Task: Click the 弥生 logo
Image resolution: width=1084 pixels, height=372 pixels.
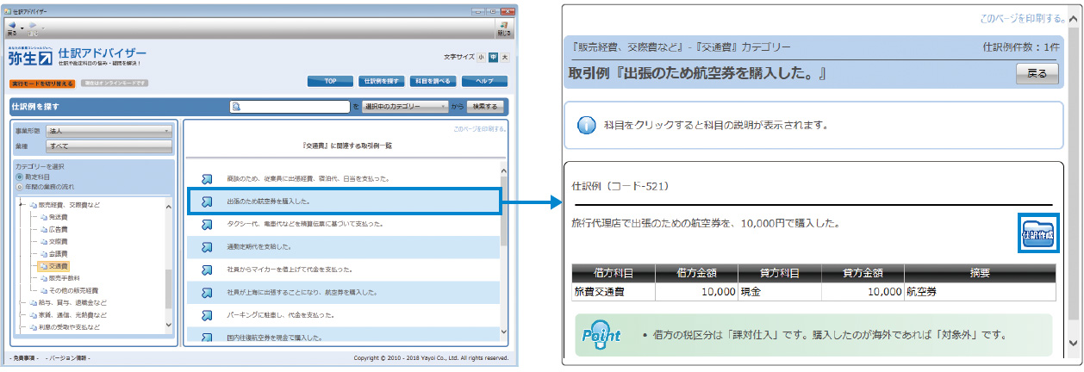Action: pos(30,58)
